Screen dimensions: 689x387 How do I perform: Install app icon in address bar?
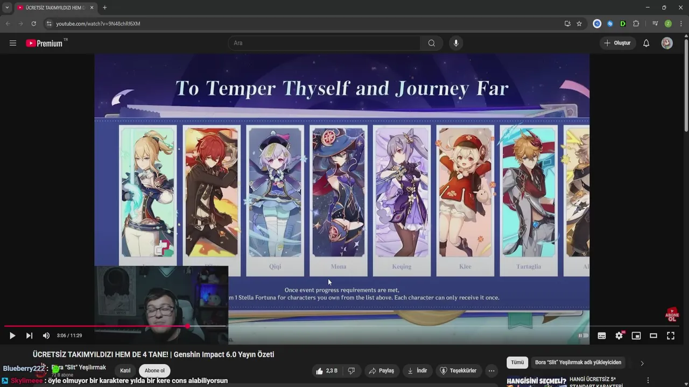(x=567, y=24)
